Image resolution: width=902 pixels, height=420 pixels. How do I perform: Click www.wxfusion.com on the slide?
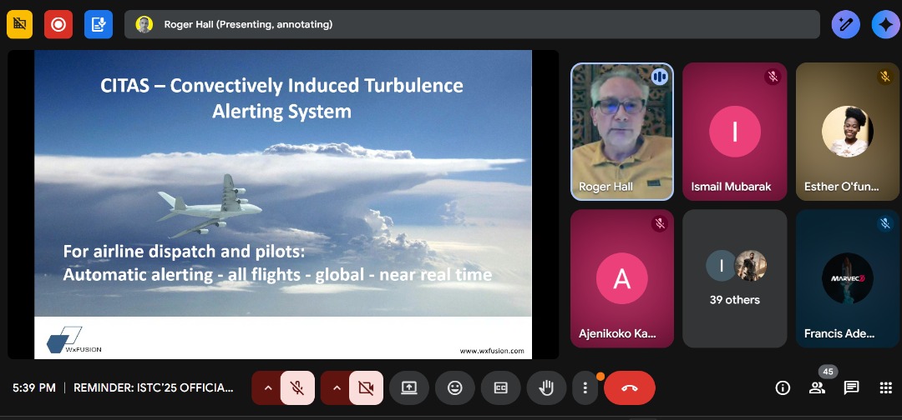(492, 351)
